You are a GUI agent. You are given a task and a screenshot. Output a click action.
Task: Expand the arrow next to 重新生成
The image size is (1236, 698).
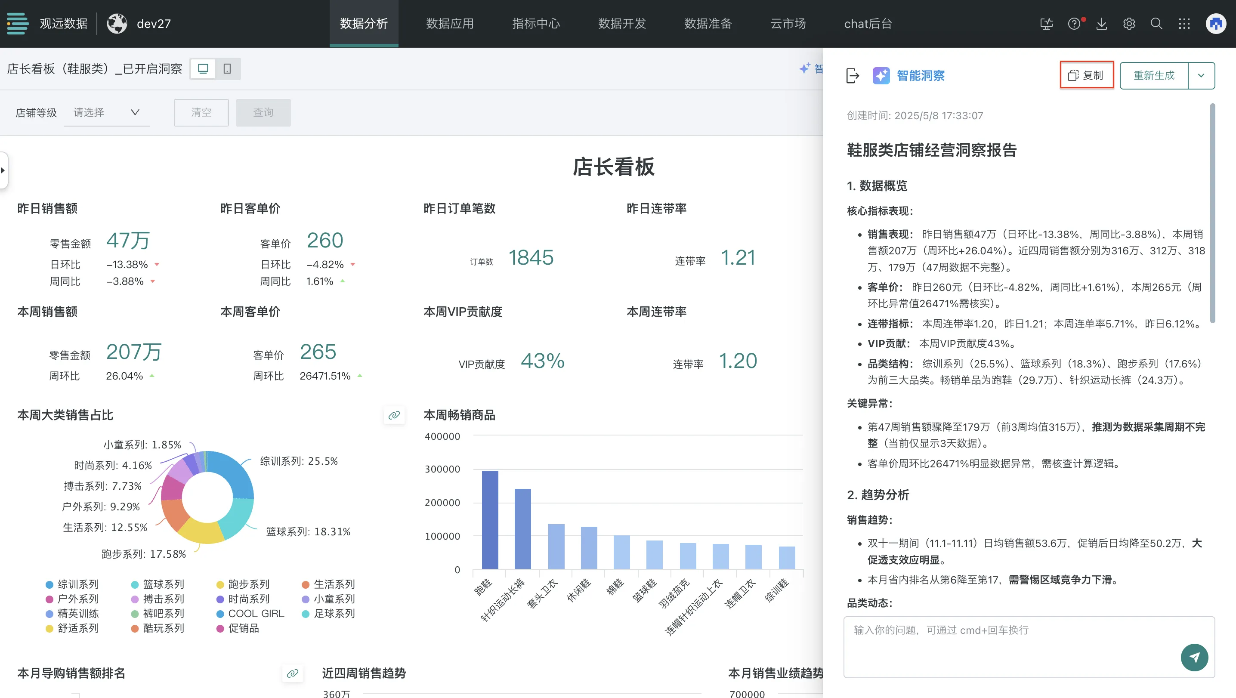click(x=1201, y=75)
